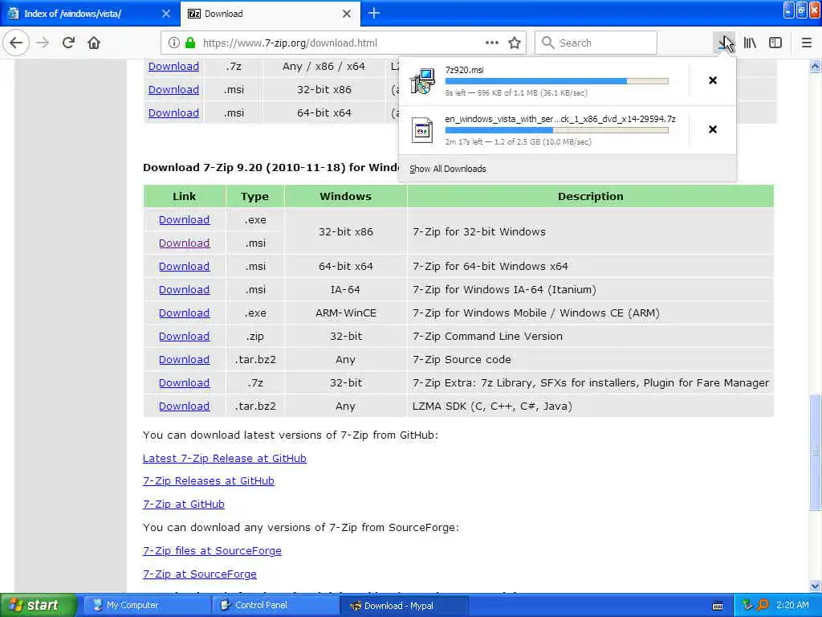Bookmark this page with the star icon
This screenshot has width=822, height=617.
(x=515, y=43)
